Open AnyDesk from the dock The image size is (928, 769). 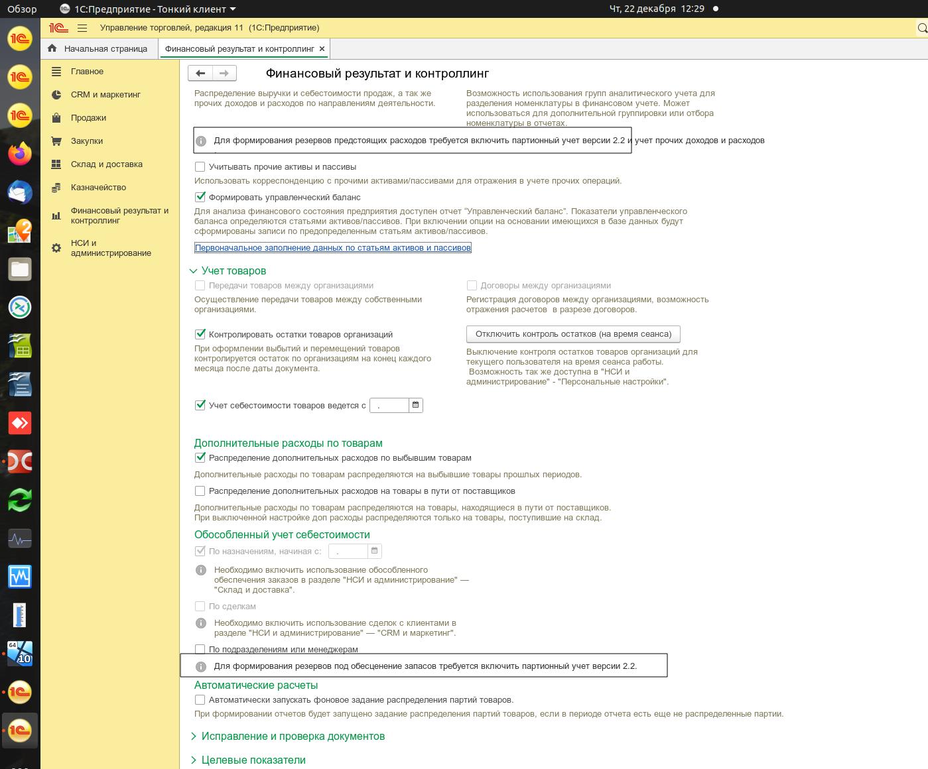[x=20, y=423]
